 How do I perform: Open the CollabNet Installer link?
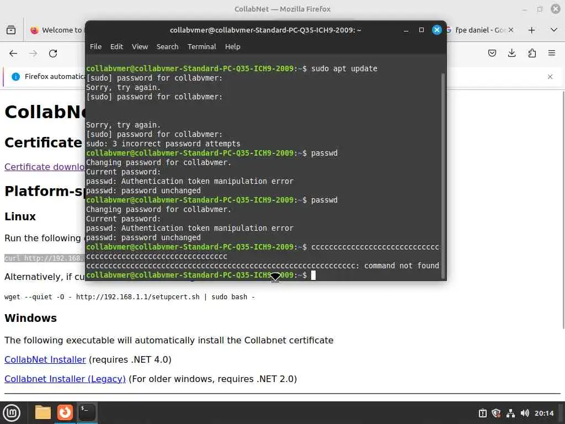(45, 359)
